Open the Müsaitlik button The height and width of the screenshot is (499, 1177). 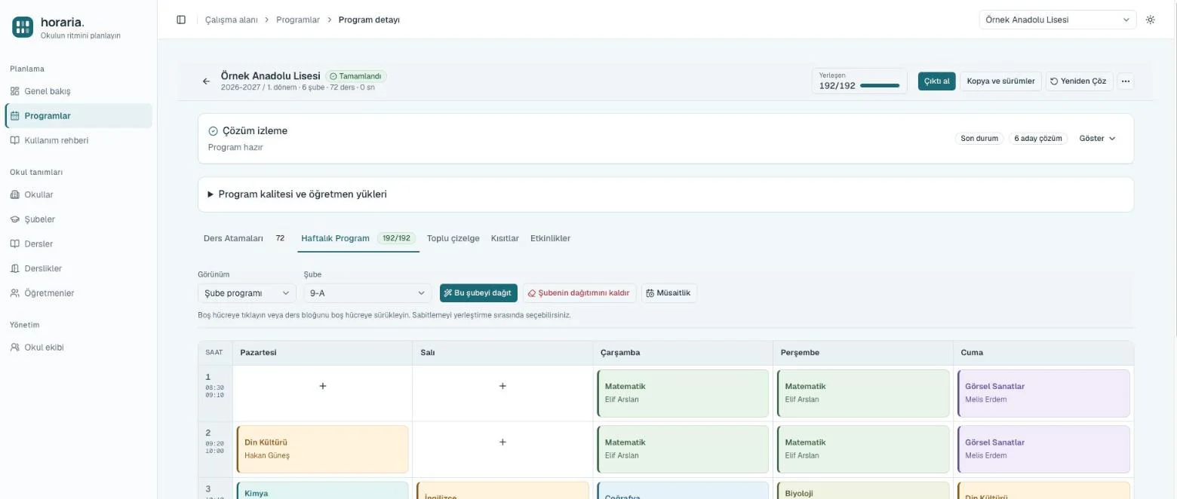(x=668, y=293)
